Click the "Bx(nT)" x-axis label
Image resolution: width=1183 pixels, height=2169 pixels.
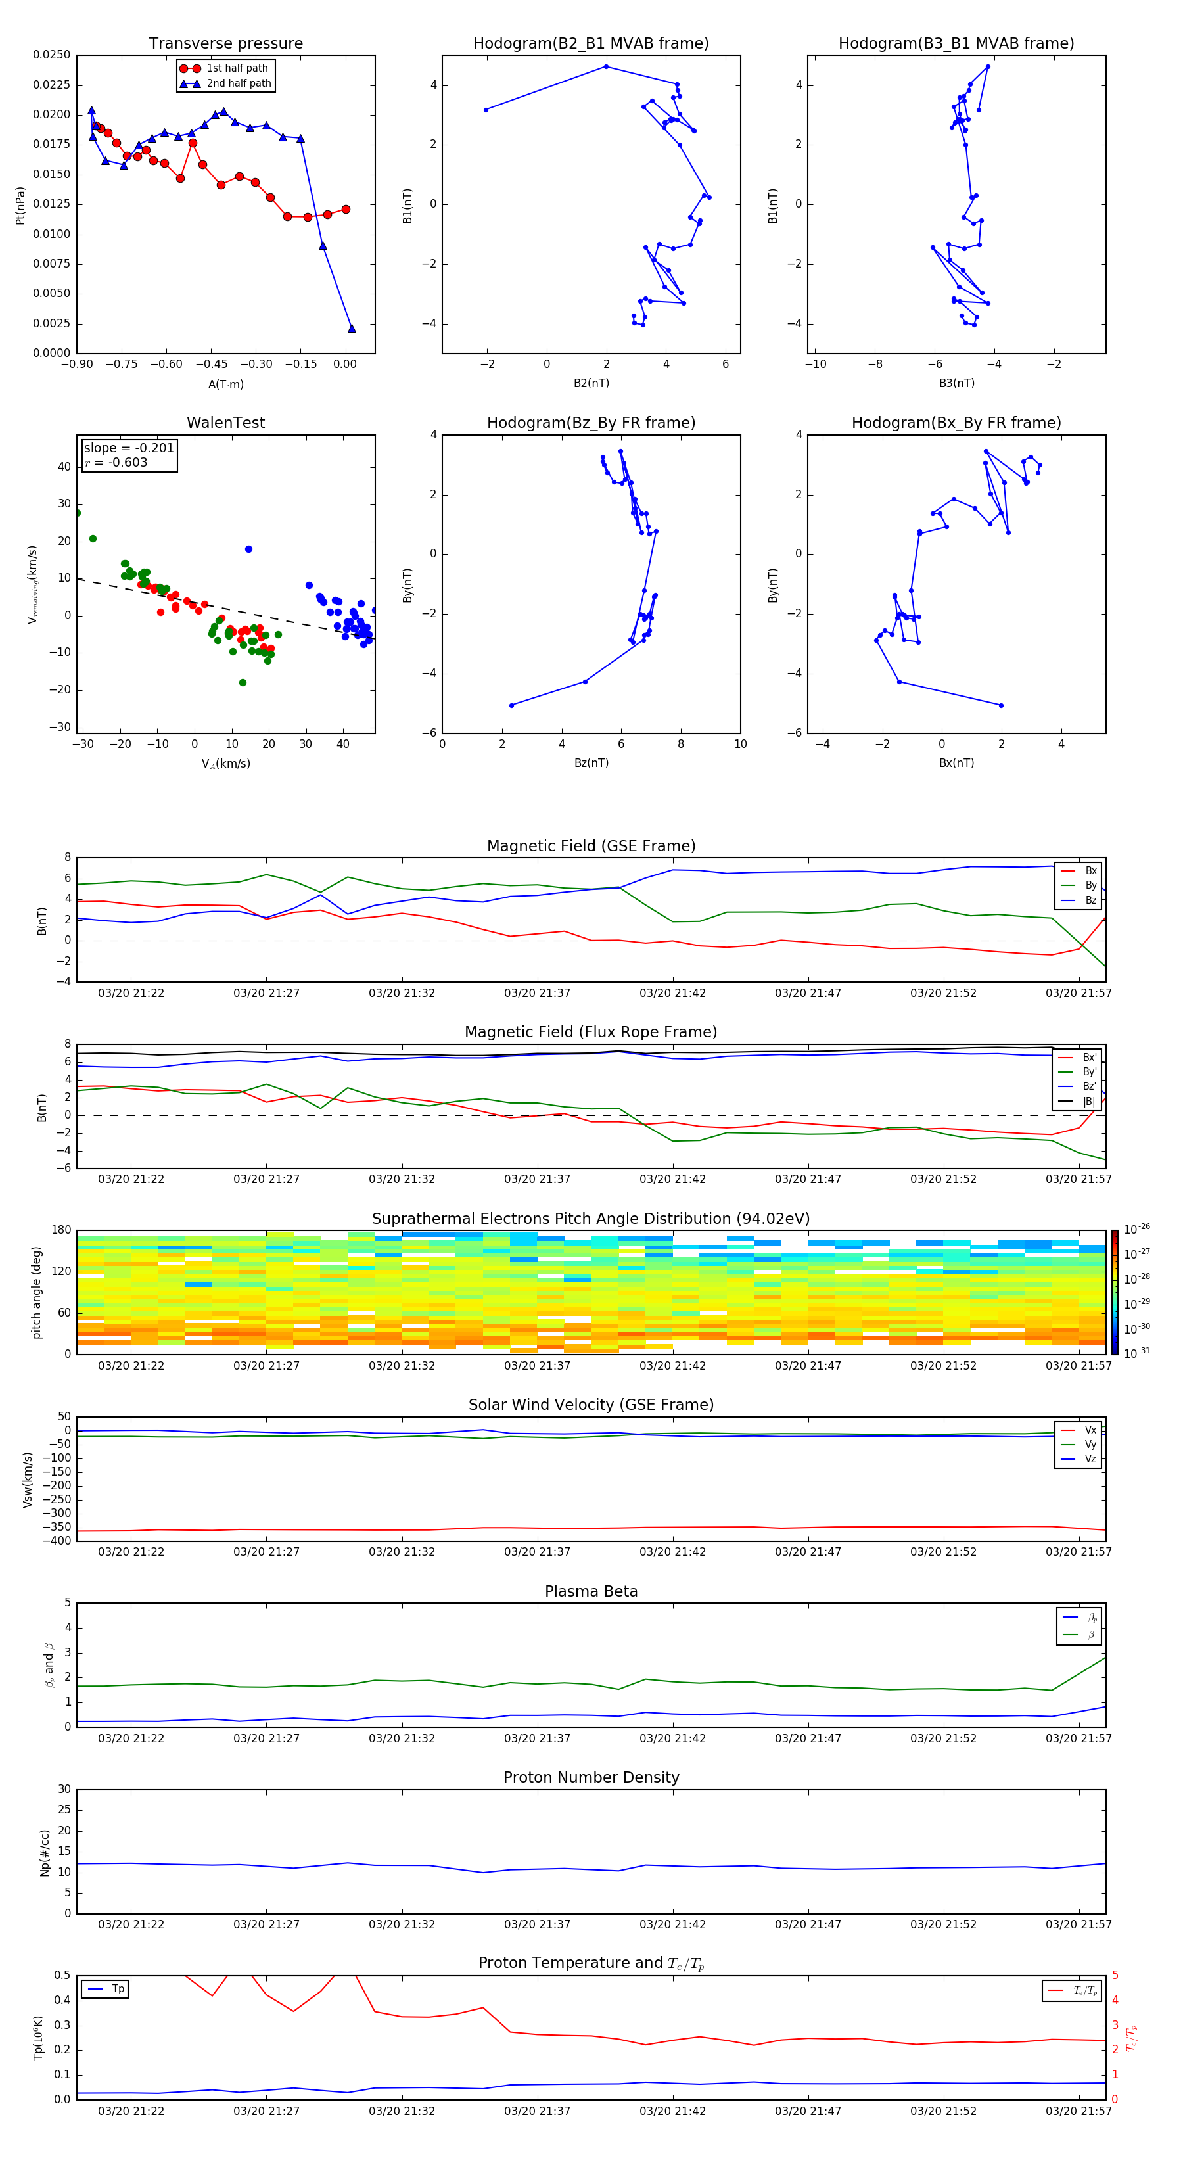(x=956, y=763)
